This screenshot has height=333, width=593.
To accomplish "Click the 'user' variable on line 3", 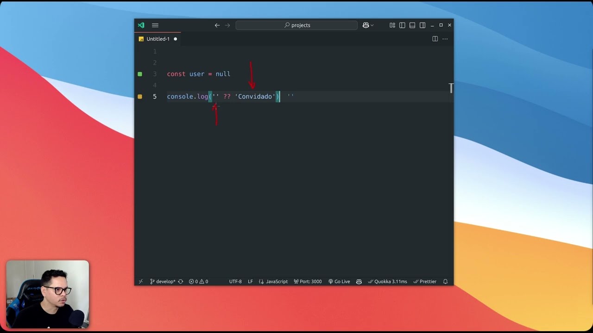I will 197,74.
